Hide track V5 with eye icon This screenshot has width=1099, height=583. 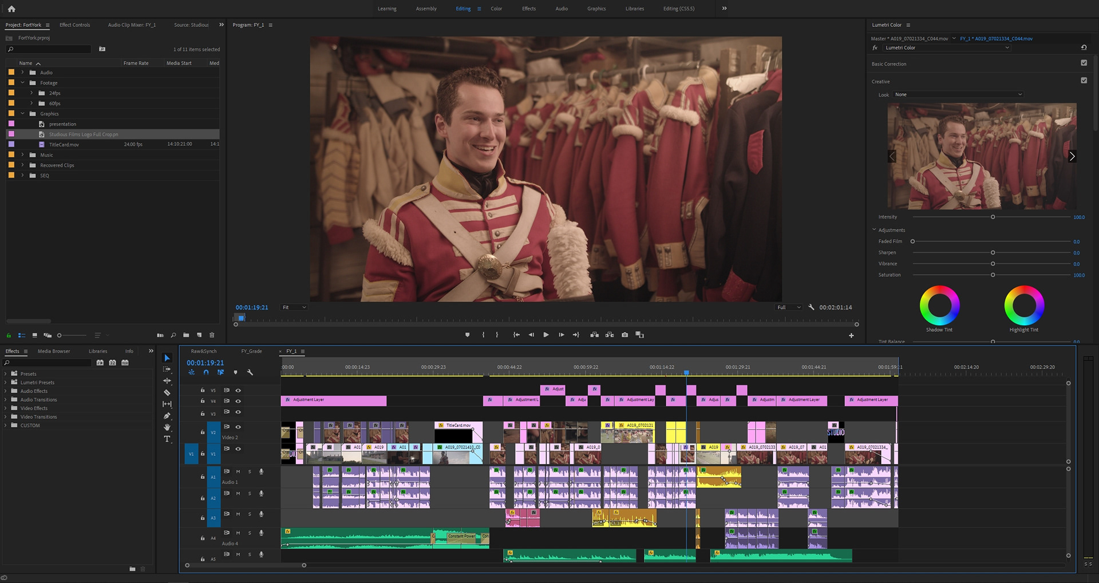[238, 390]
